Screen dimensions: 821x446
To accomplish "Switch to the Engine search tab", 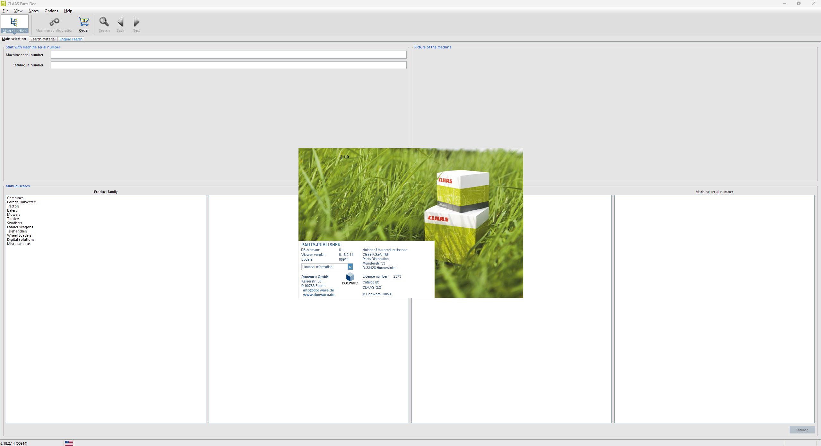I will [71, 39].
